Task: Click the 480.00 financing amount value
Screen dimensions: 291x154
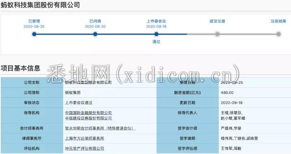Action: pos(227,93)
